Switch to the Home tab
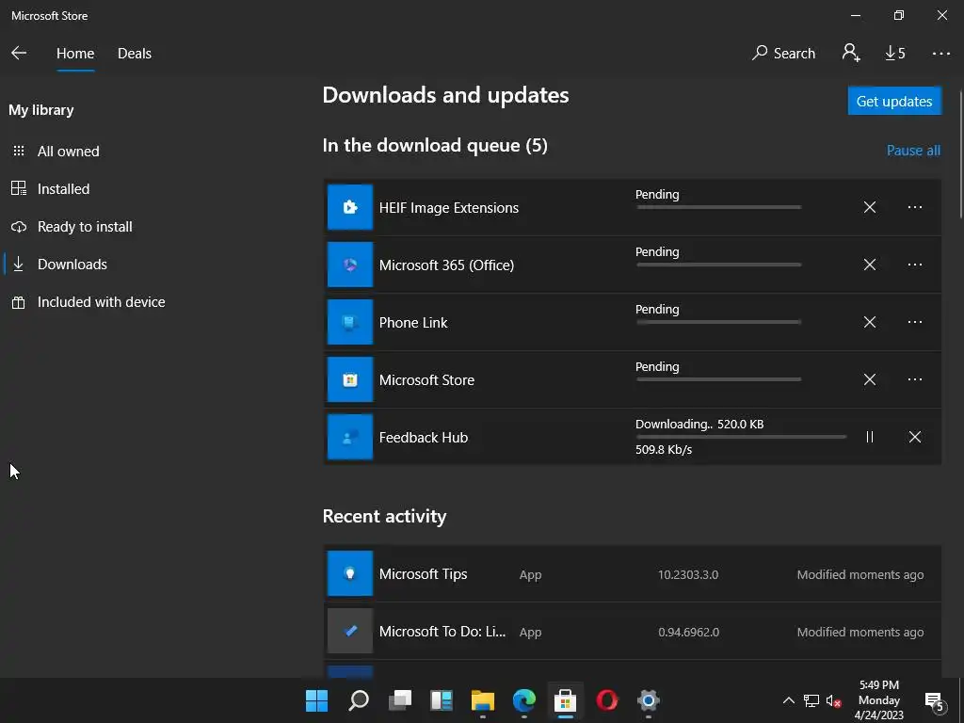 pyautogui.click(x=75, y=54)
